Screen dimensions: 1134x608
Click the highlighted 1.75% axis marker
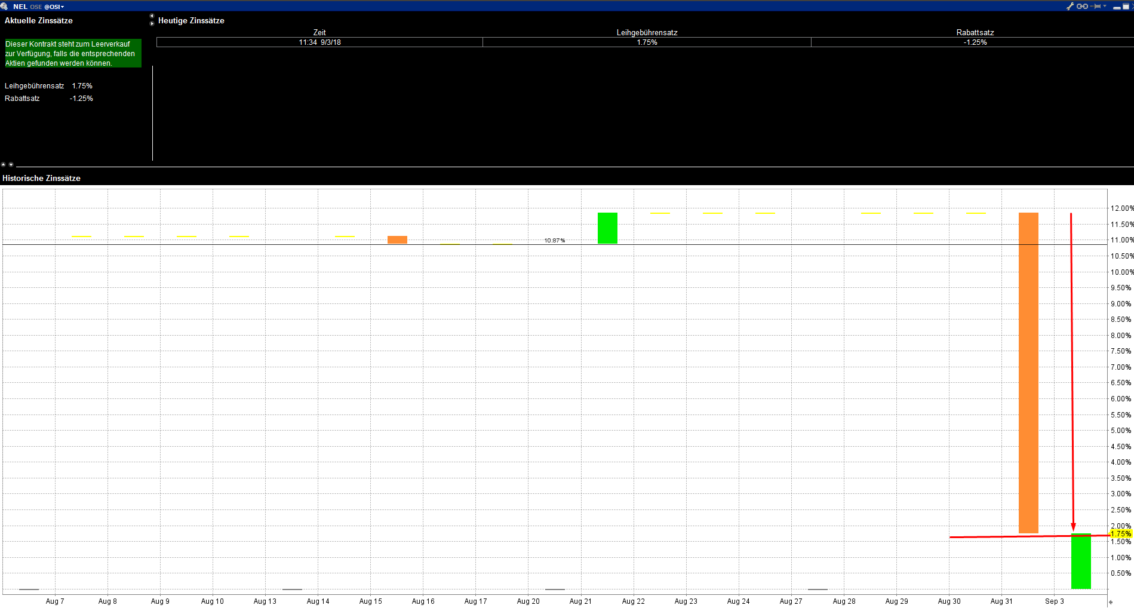(x=1121, y=534)
